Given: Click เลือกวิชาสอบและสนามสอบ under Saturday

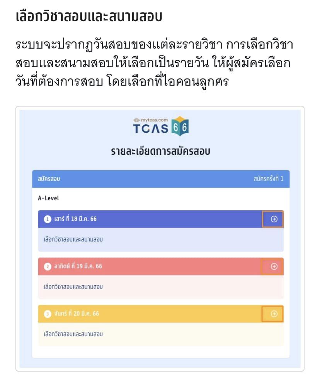Looking at the screenshot, I should [x=73, y=239].
